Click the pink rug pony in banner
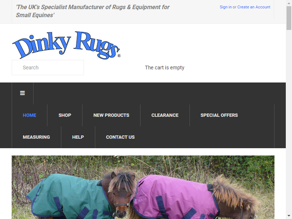Image resolution: width=292 pixels, height=219 pixels. [x=195, y=196]
